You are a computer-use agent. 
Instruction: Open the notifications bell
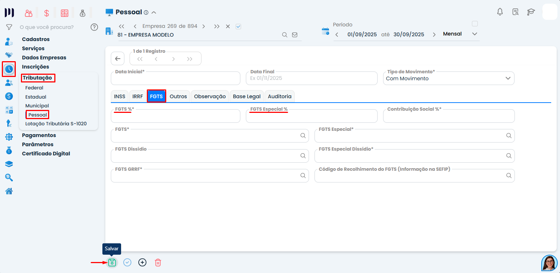pos(500,12)
